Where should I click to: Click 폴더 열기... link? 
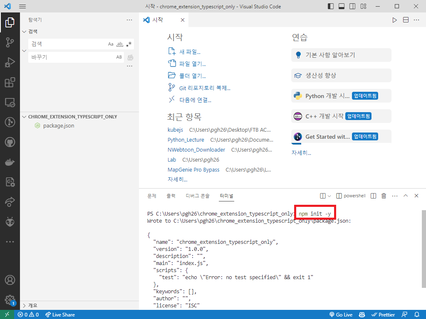coord(192,76)
